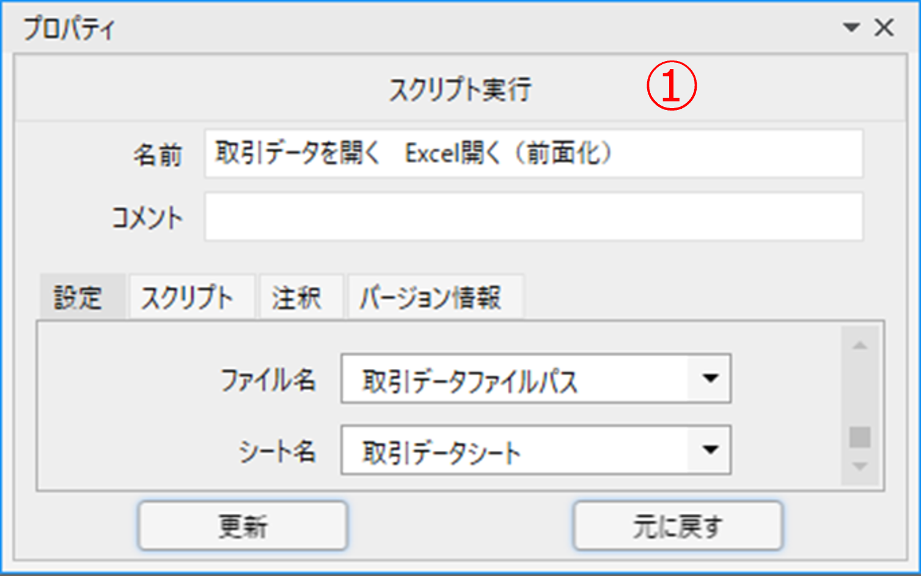Switch to the 設定 tab
The image size is (921, 576).
click(x=78, y=297)
